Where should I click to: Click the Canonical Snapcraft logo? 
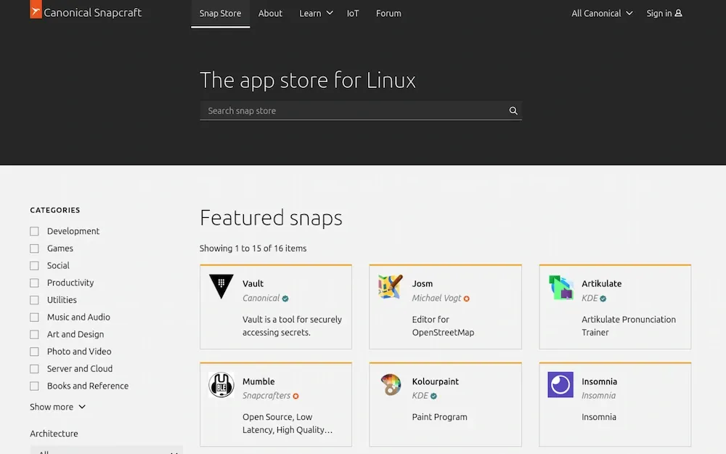[86, 12]
